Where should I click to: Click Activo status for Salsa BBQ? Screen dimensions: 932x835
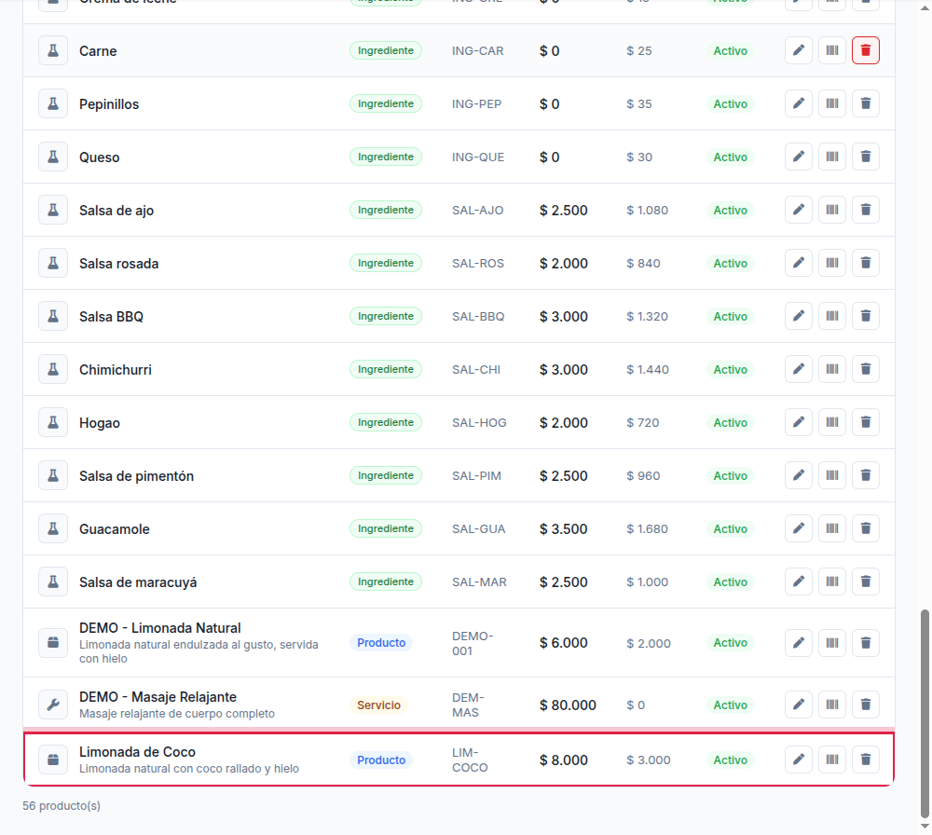tap(730, 316)
